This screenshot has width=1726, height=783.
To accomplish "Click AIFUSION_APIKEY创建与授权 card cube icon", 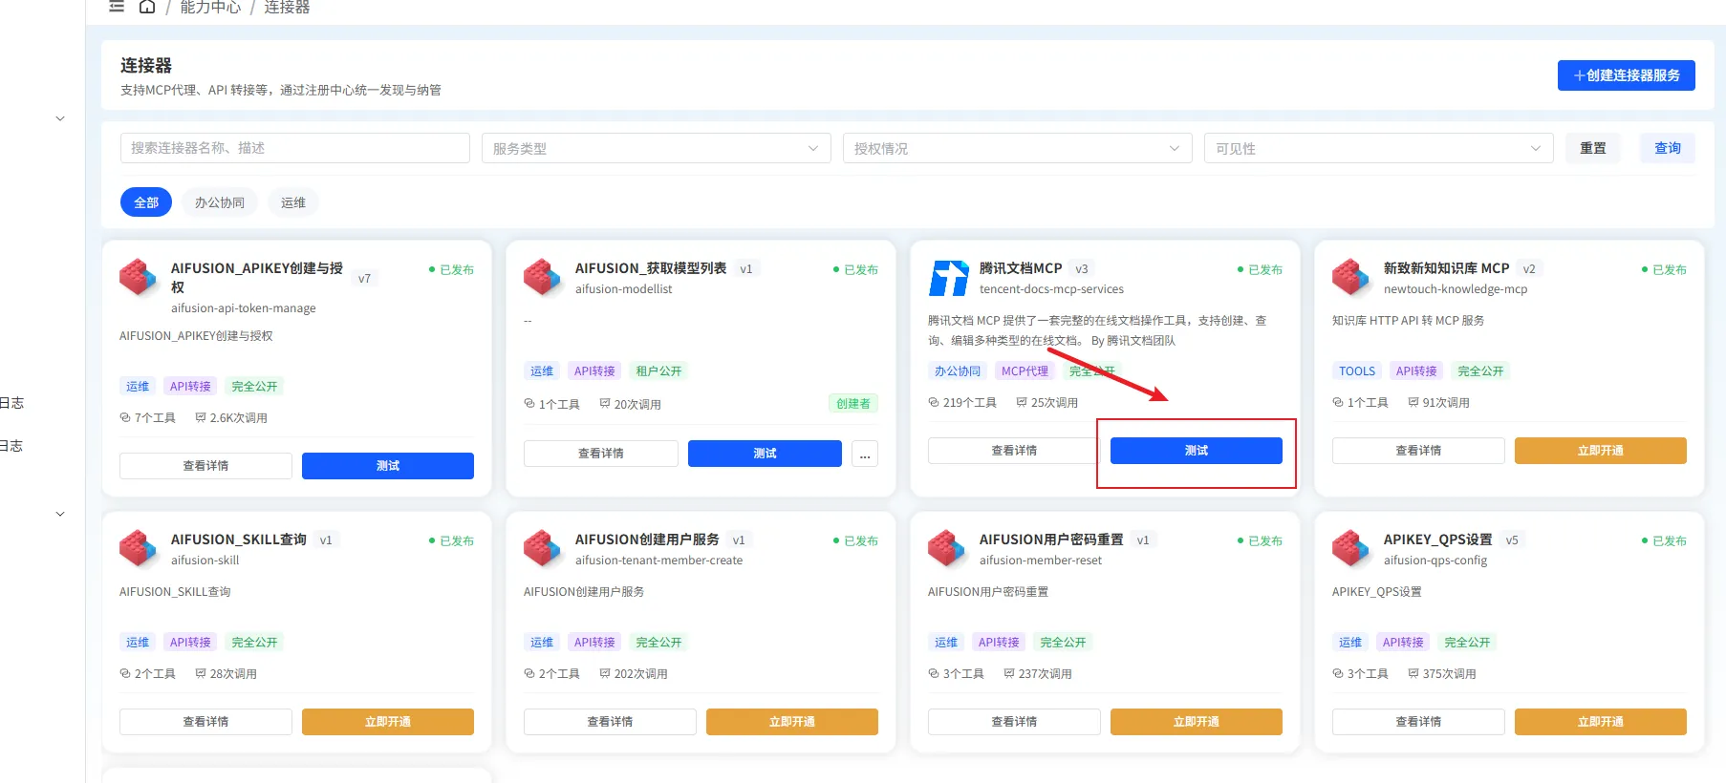I will (x=139, y=278).
